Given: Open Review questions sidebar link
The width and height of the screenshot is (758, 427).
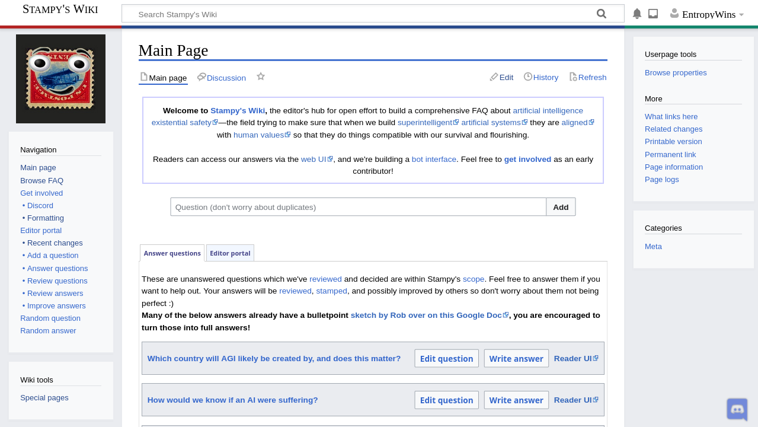Looking at the screenshot, I should click(x=57, y=281).
